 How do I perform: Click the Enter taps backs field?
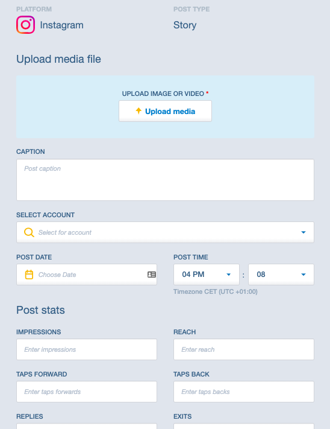(244, 392)
